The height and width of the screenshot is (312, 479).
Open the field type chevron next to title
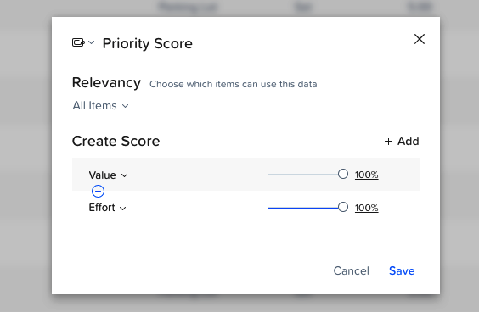click(92, 42)
